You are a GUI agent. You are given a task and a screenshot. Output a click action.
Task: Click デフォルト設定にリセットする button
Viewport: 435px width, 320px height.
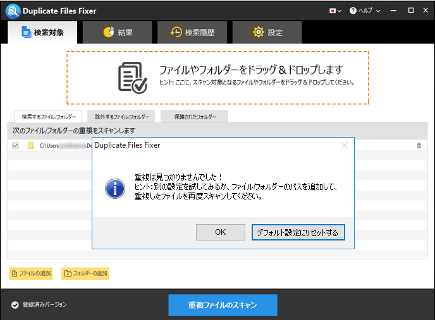coord(298,232)
